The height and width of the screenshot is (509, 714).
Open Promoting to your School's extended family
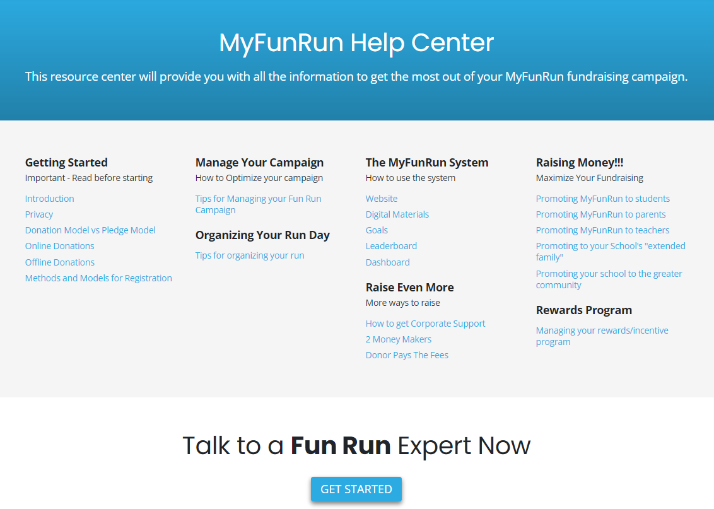pyautogui.click(x=611, y=252)
